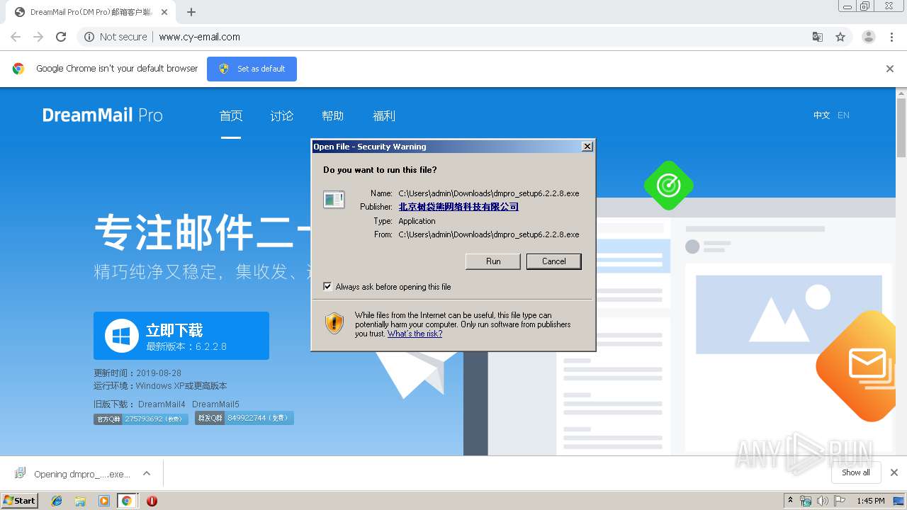
Task: Open the 讨论 nav item
Action: (281, 116)
